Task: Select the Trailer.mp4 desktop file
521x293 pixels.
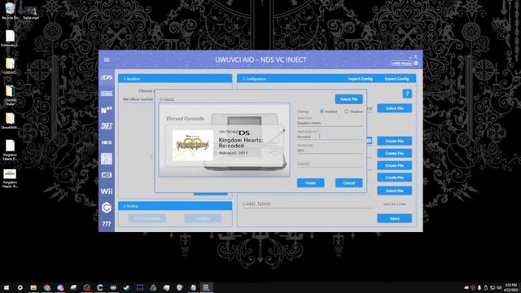Action: point(31,13)
